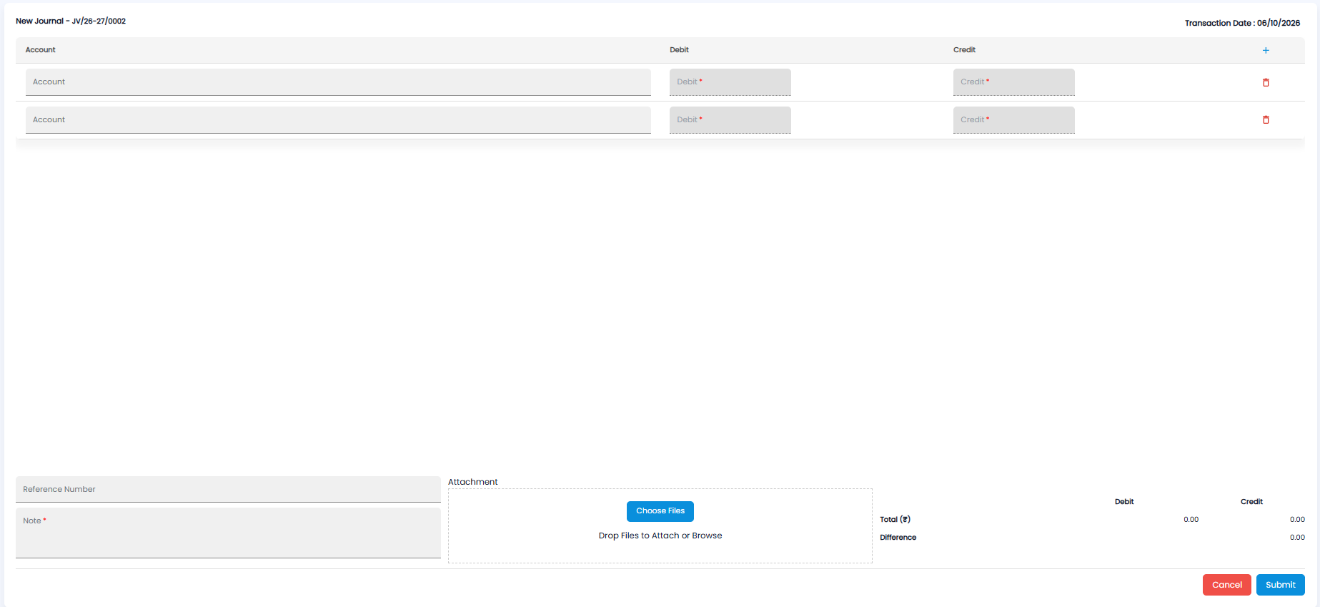Click the Attachment label
The width and height of the screenshot is (1320, 607).
click(473, 482)
